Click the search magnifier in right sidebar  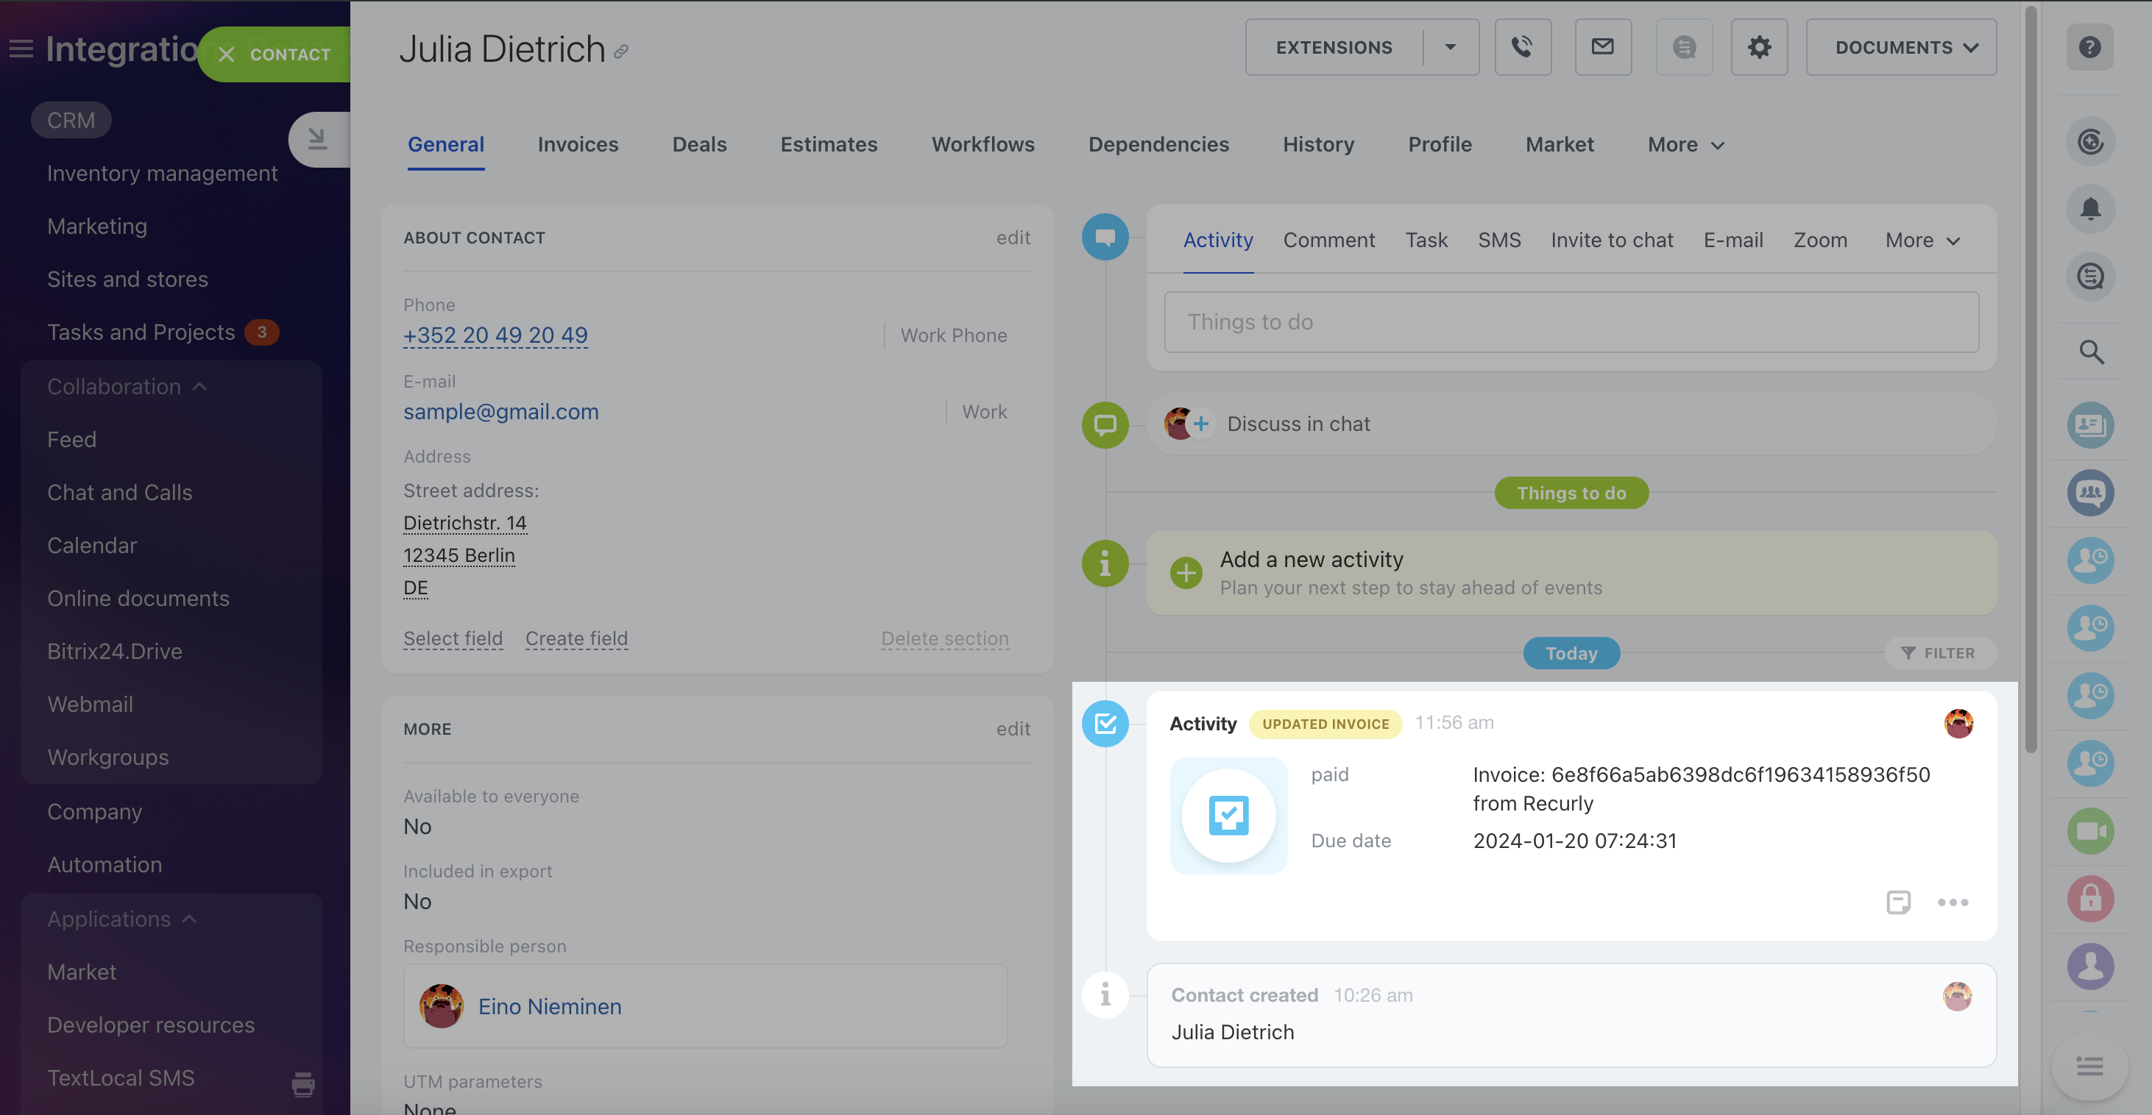(2090, 352)
